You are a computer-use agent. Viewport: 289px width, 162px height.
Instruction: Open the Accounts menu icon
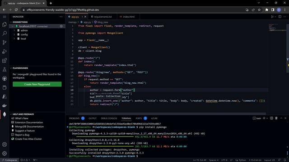click(x=5, y=144)
